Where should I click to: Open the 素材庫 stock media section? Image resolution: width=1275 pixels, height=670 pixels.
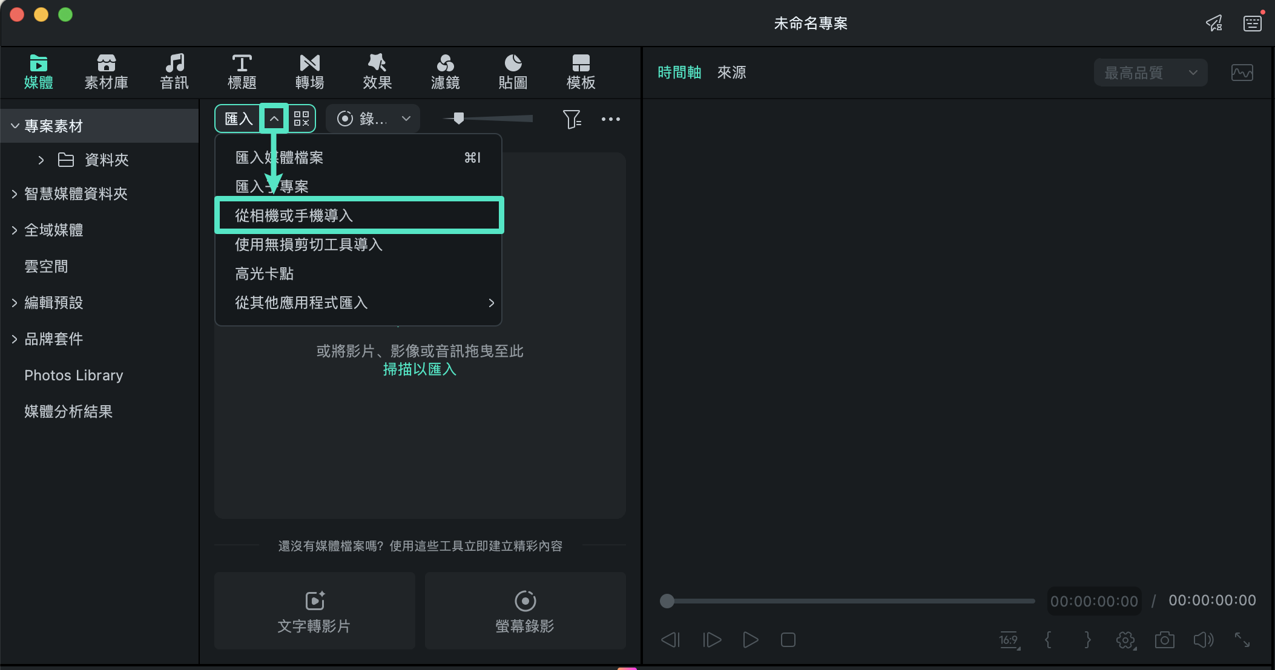click(107, 72)
